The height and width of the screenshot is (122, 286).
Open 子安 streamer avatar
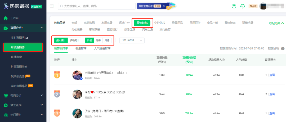click(x=77, y=114)
